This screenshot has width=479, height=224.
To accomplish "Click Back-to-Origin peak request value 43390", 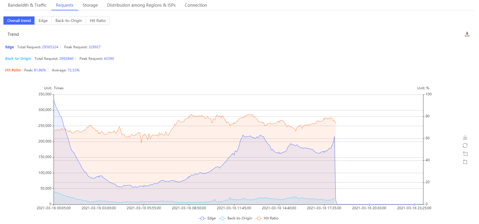I will coord(109,59).
